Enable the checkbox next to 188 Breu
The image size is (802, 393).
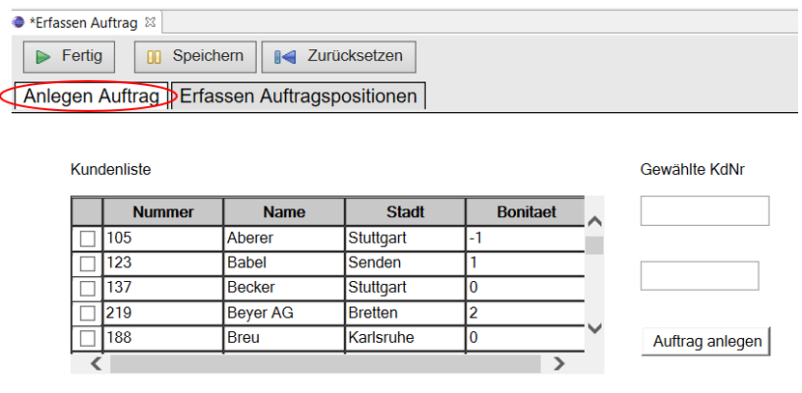pyautogui.click(x=88, y=338)
